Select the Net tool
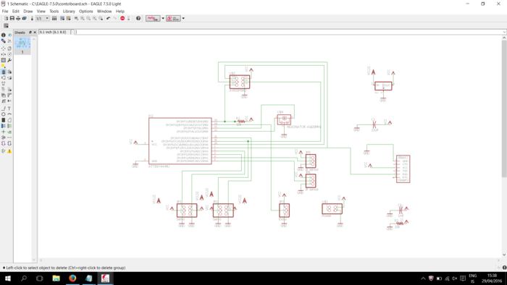Screen dimensions: 507x285 9,126
